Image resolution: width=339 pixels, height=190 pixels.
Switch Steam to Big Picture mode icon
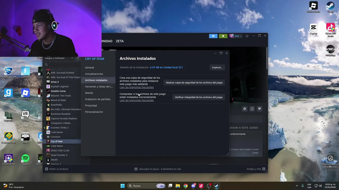(247, 36)
